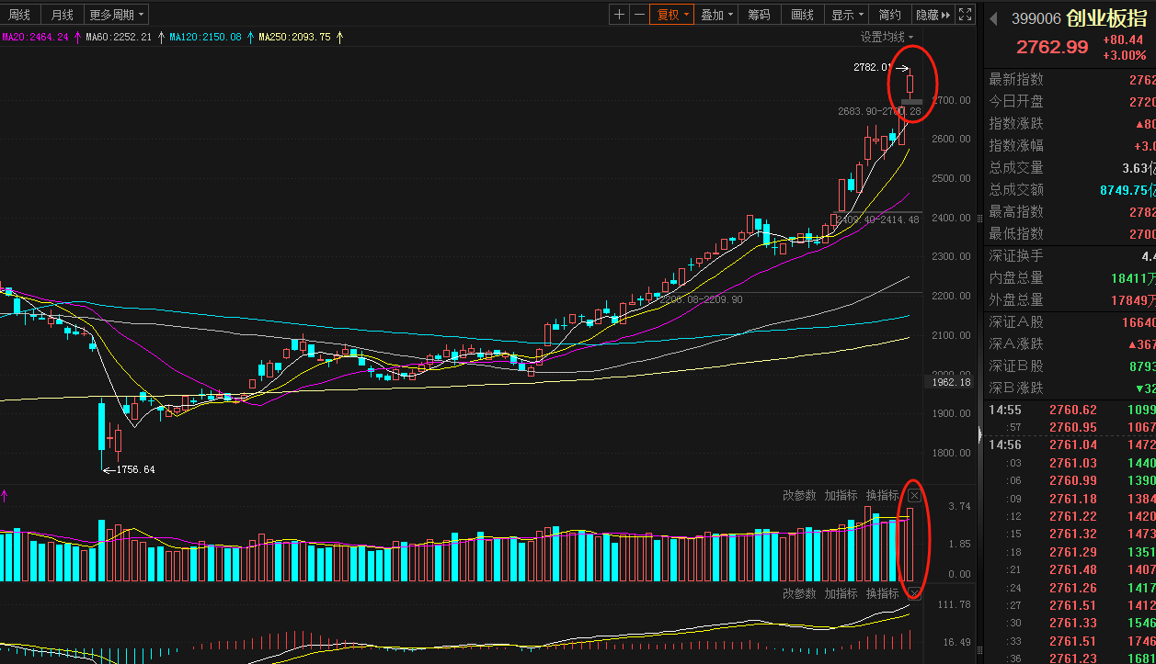Viewport: 1156px width, 664px height.
Task: Switch to monthly 月线 period
Action: click(62, 14)
